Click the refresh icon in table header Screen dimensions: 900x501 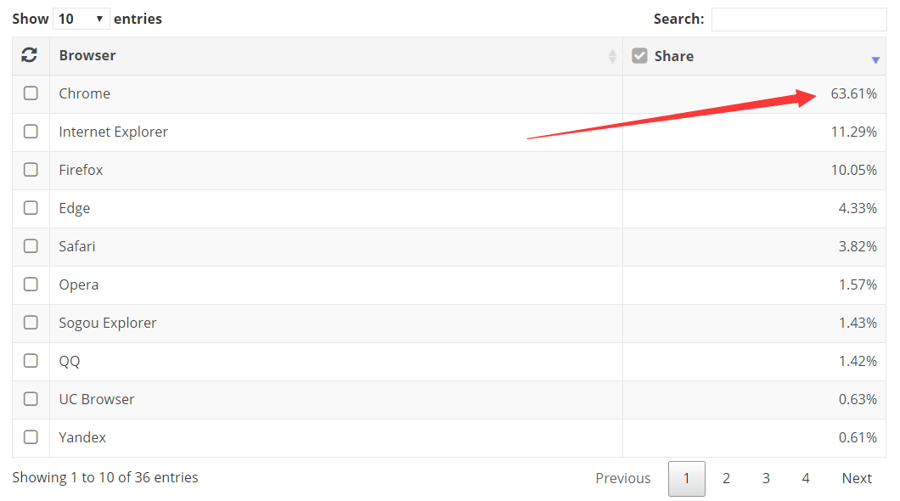pyautogui.click(x=30, y=55)
